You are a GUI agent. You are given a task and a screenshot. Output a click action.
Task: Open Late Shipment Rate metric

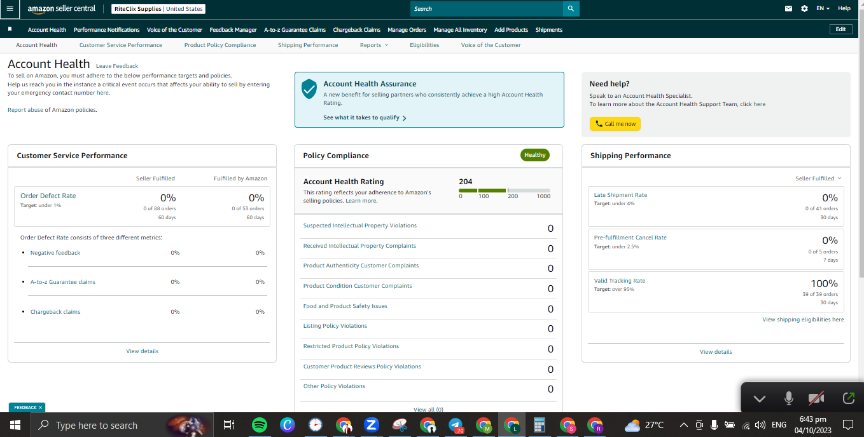pos(620,195)
